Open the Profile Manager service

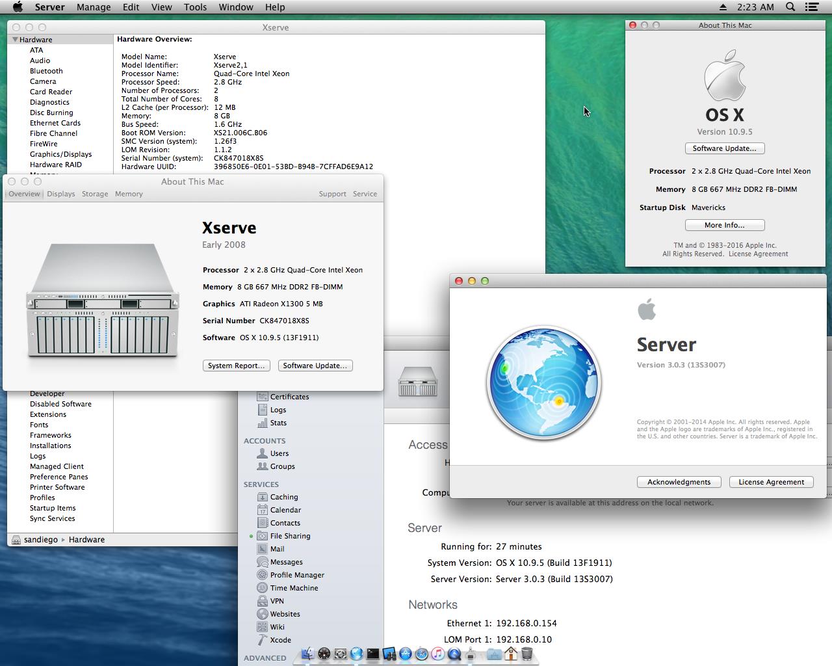291,575
